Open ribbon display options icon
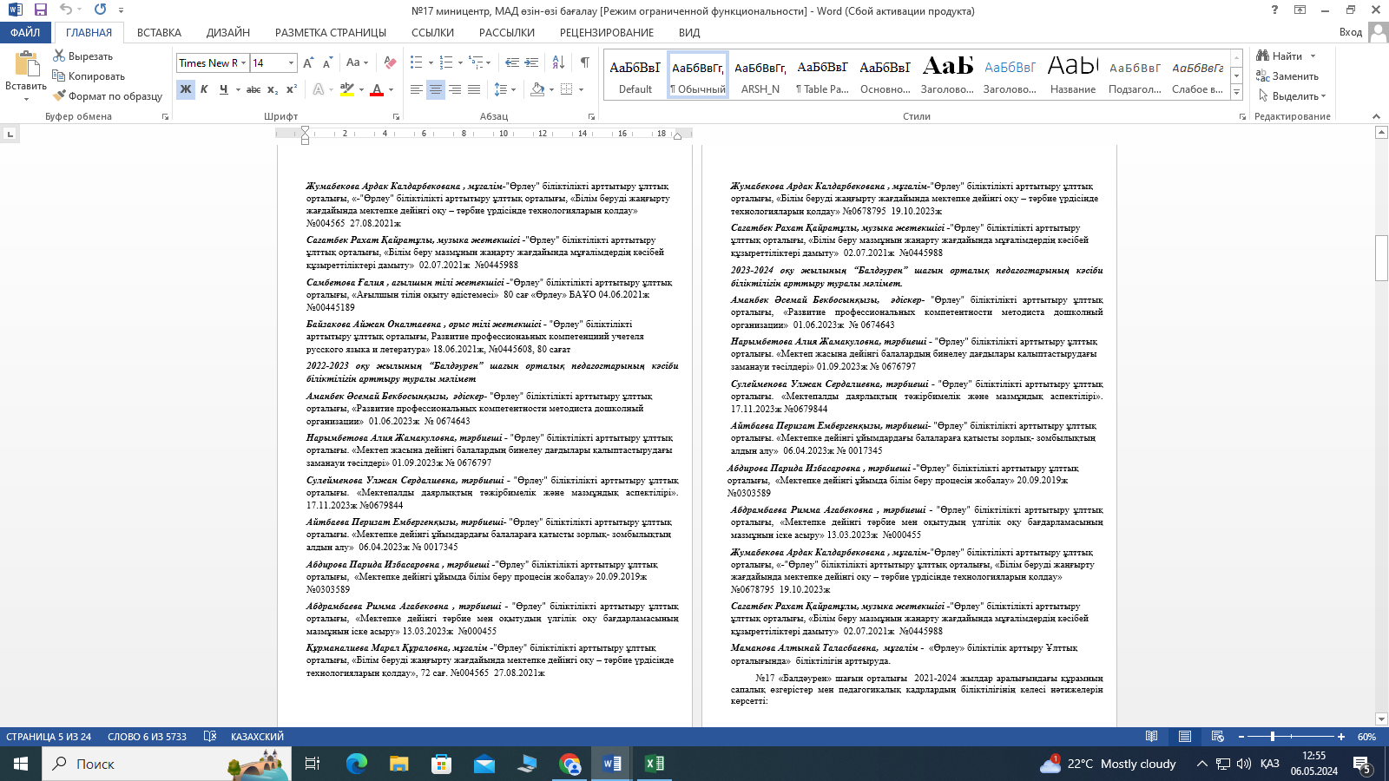The height and width of the screenshot is (781, 1389). click(1300, 10)
